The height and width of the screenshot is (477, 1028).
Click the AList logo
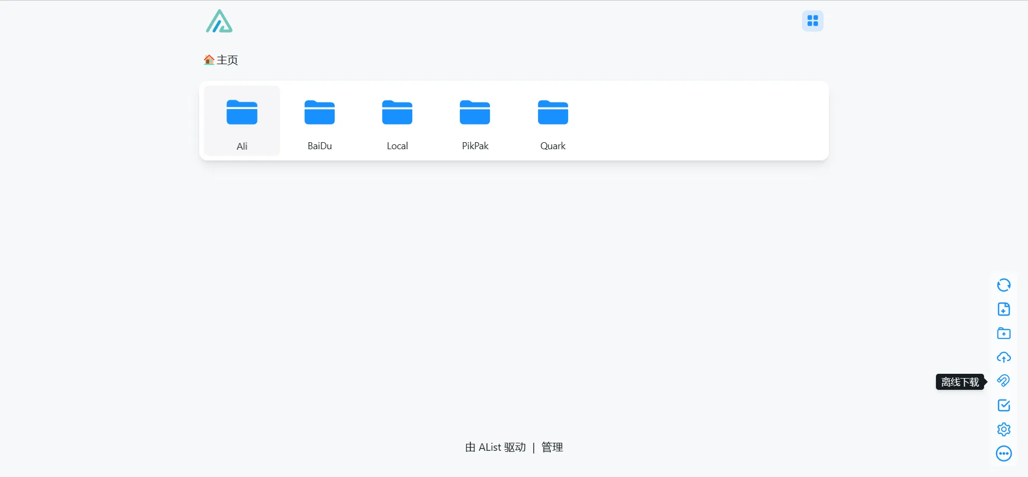220,21
